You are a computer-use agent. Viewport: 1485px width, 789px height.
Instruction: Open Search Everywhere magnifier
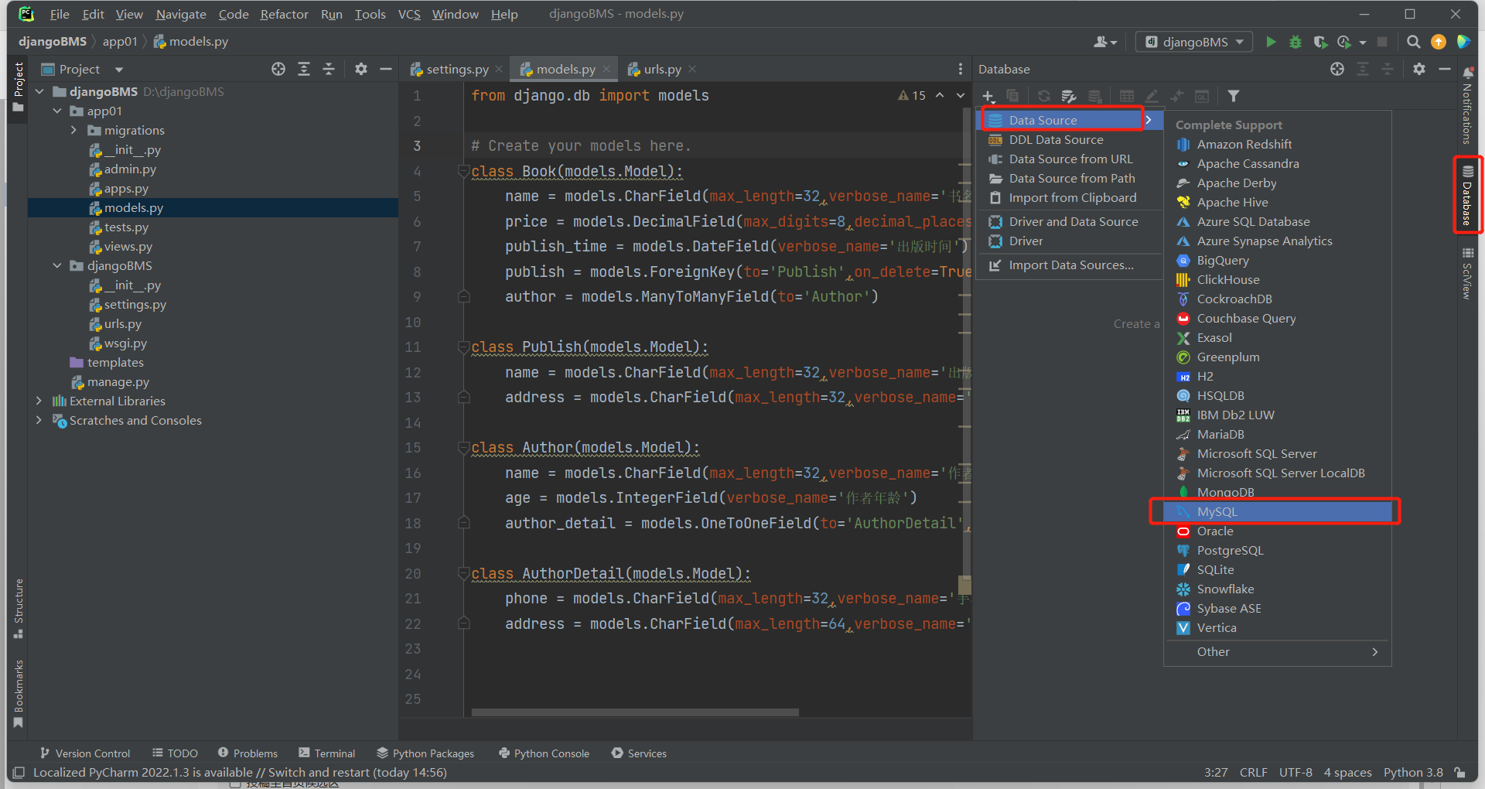pos(1413,42)
